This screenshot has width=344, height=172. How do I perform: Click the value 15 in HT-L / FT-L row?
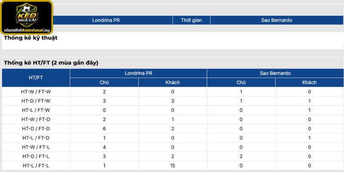point(173,166)
